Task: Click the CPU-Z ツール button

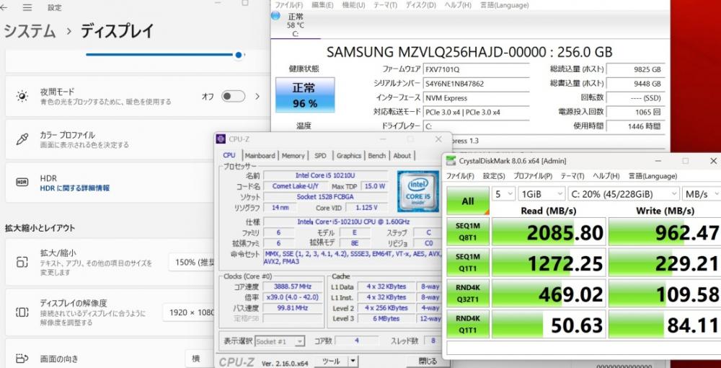Action: point(331,362)
